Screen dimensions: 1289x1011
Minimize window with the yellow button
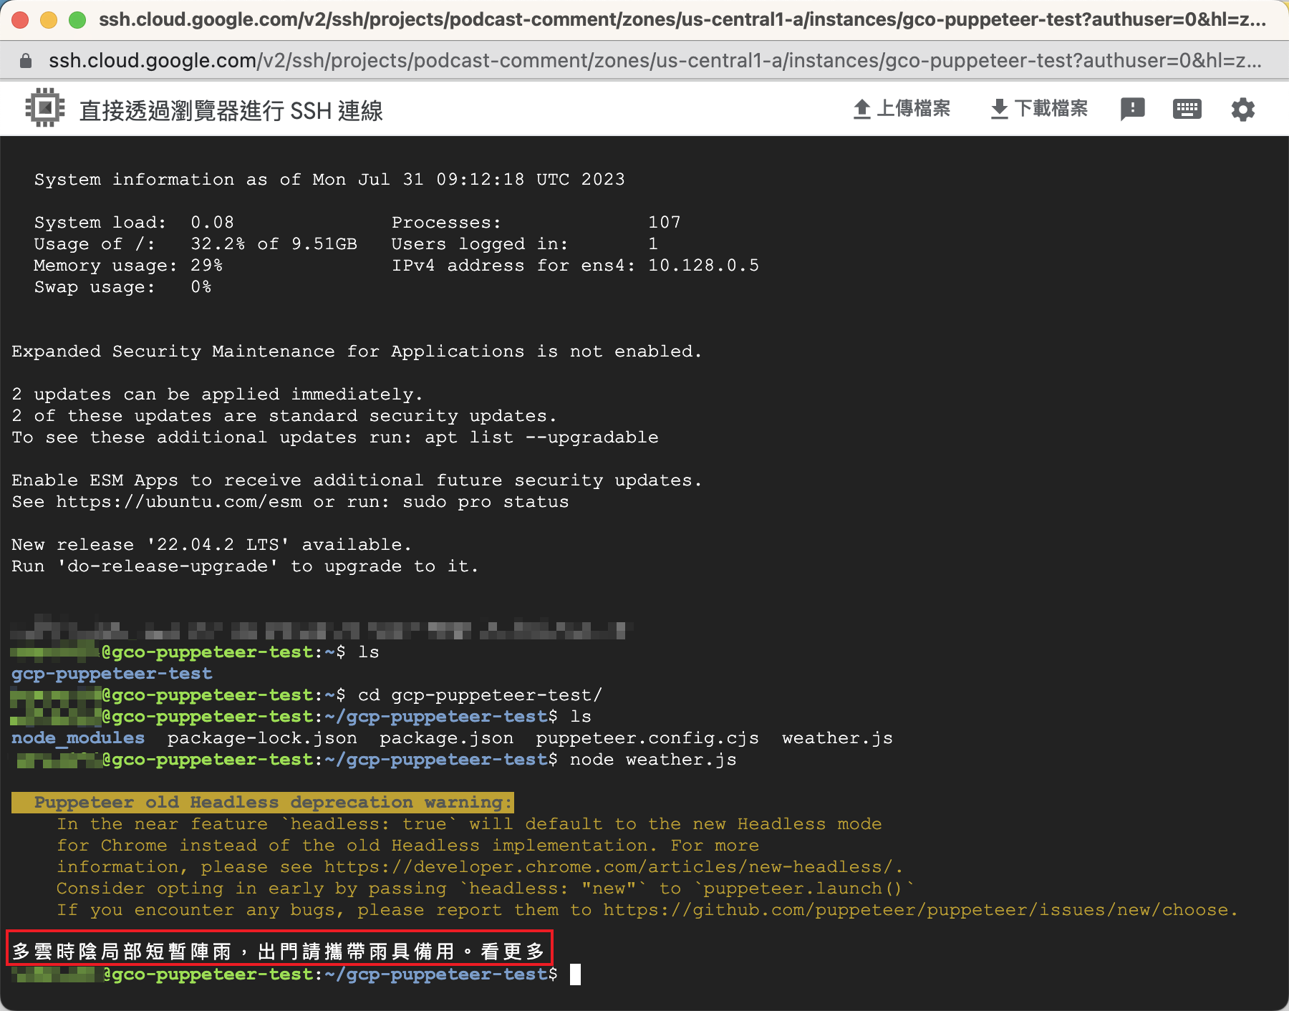49,20
